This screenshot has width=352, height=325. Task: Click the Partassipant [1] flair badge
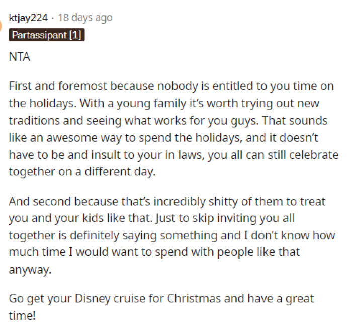(x=47, y=35)
